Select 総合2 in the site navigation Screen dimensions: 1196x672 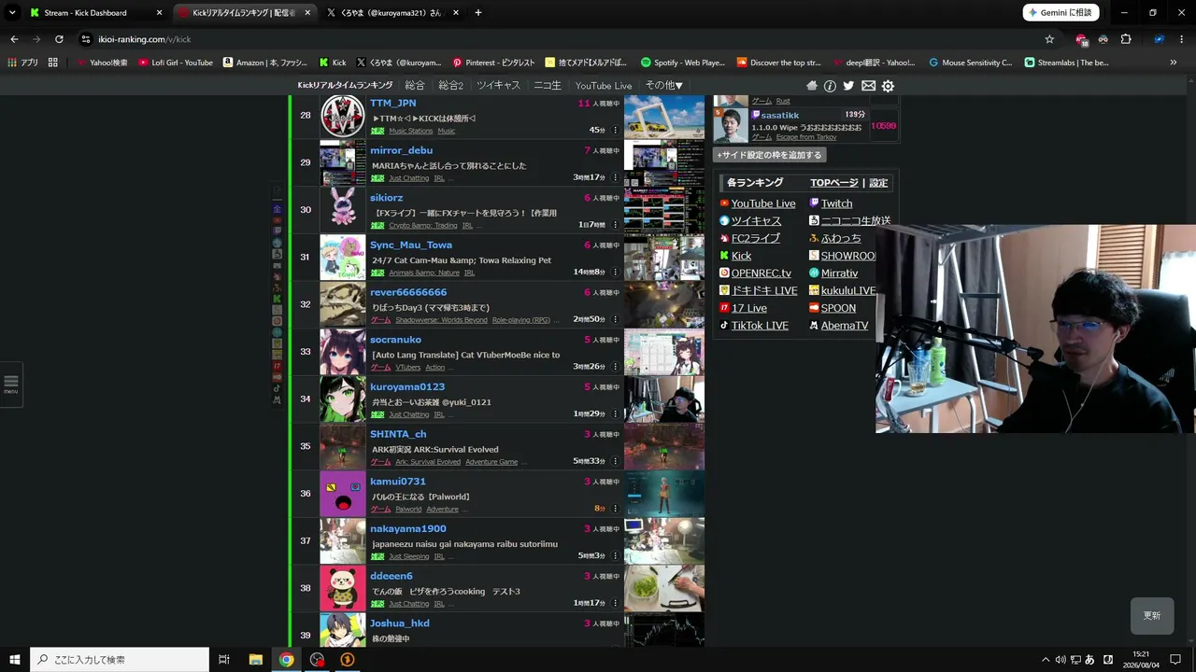point(451,86)
